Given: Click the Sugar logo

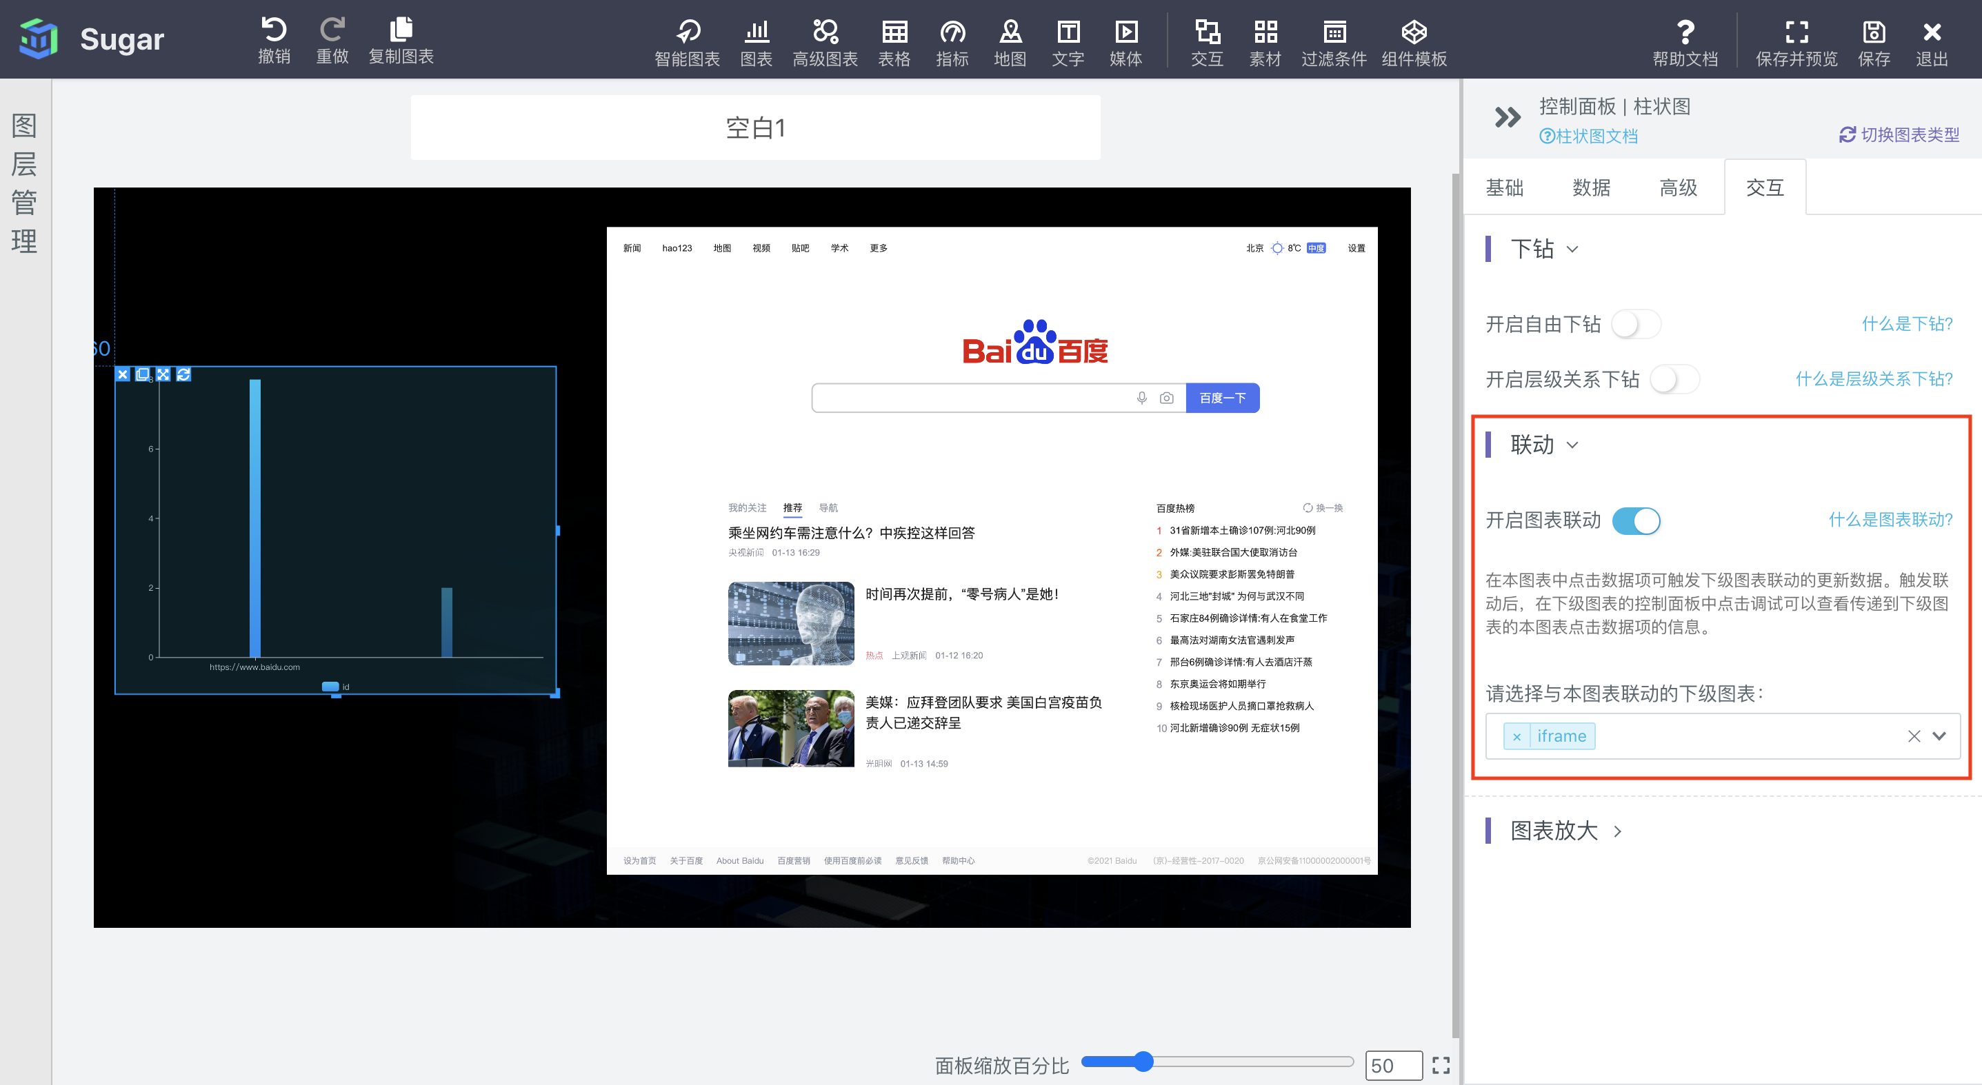Looking at the screenshot, I should pos(39,39).
